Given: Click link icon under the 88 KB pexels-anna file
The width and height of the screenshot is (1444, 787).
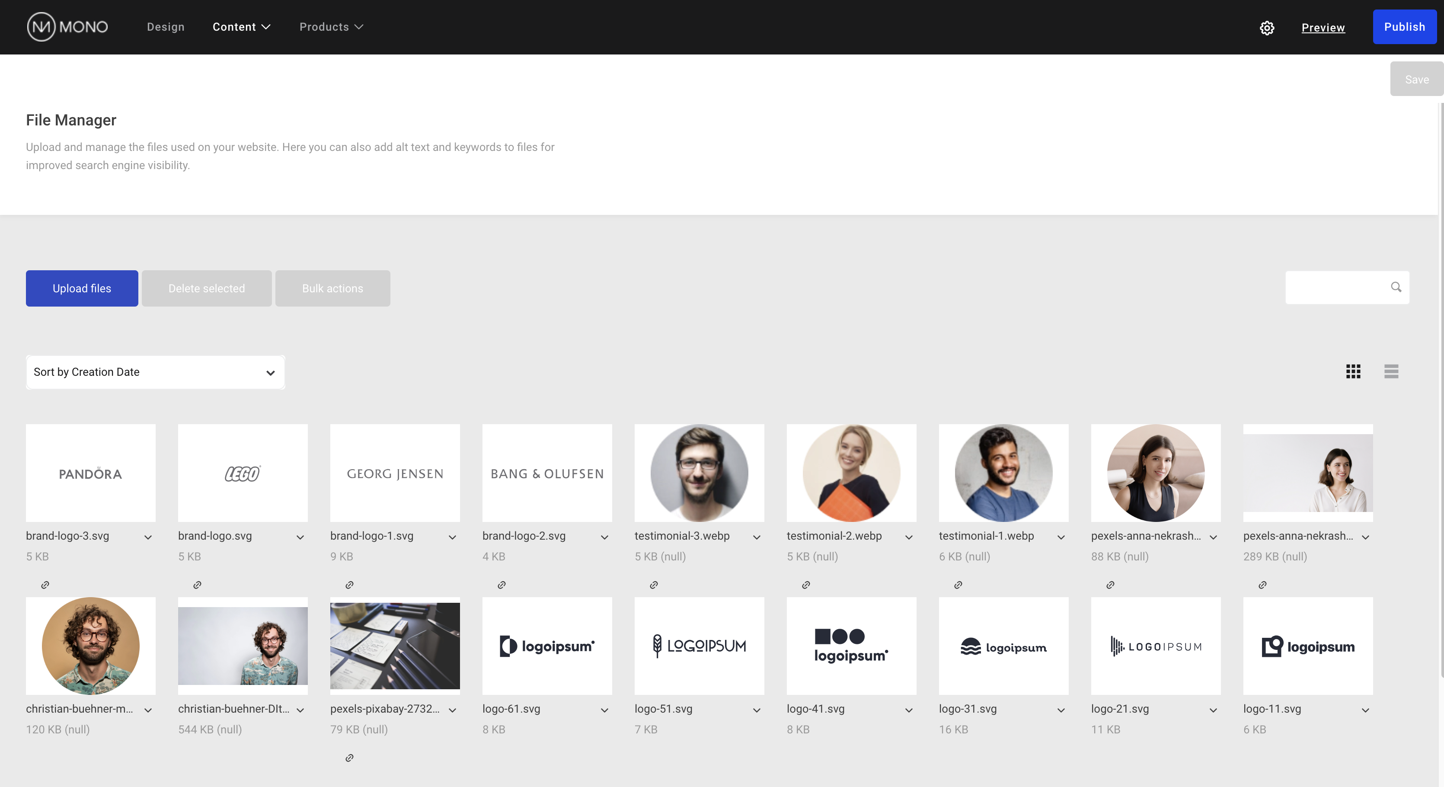Looking at the screenshot, I should [1111, 585].
